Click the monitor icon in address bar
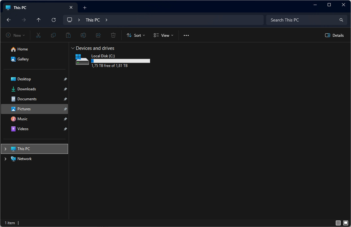This screenshot has height=227, width=351. coord(70,20)
